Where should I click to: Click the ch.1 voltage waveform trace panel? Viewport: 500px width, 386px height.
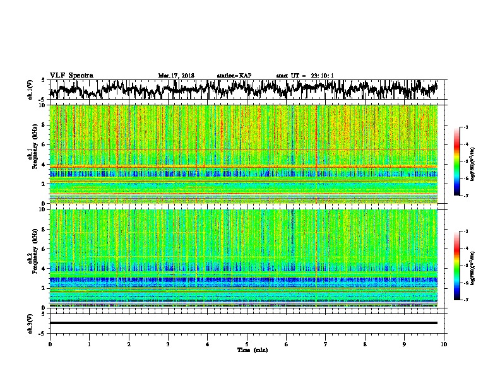[x=248, y=90]
